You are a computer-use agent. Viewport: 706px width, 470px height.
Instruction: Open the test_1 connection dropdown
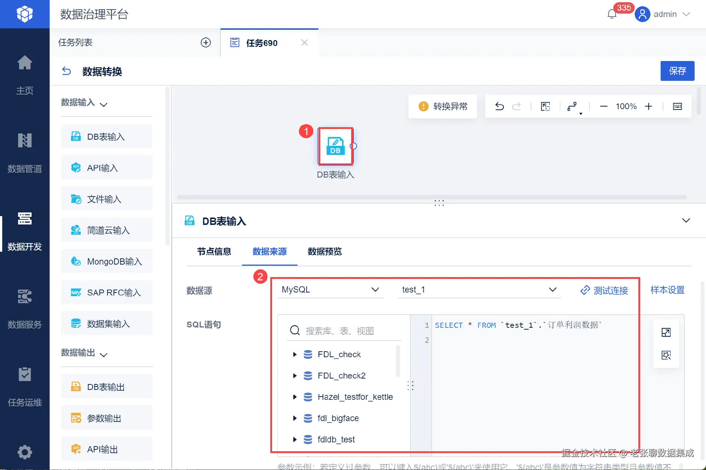(x=479, y=290)
